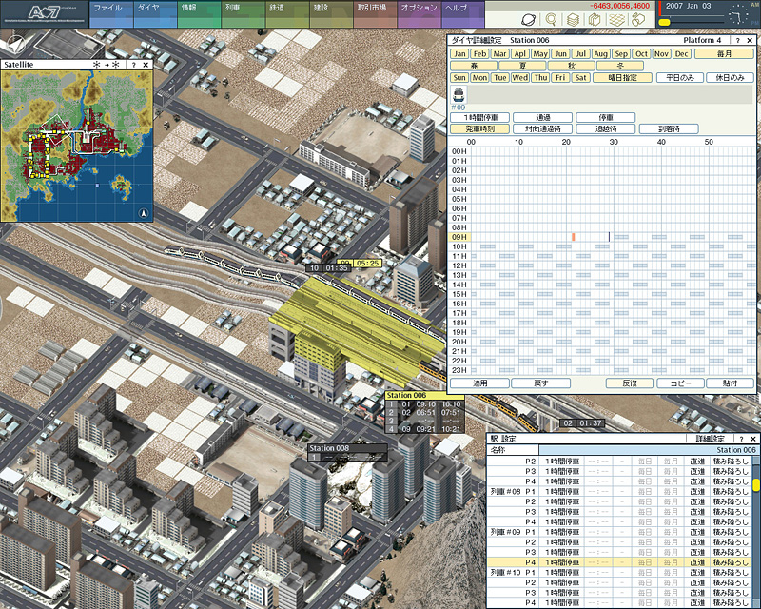Viewport: 761px width, 609px height.
Task: Click the 反復 (repeat) button
Action: (630, 383)
